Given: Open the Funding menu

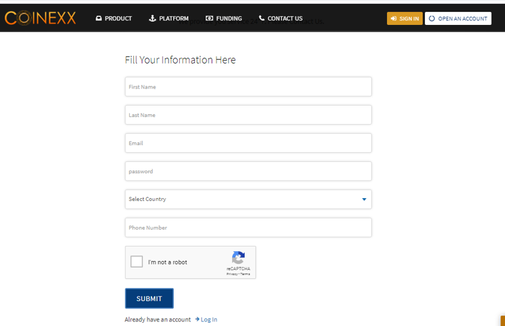Looking at the screenshot, I should click(x=224, y=18).
